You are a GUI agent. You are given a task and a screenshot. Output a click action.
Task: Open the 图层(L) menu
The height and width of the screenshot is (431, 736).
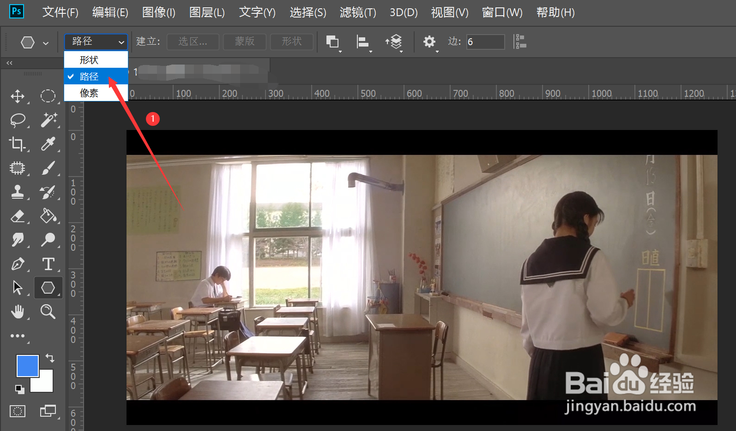pyautogui.click(x=207, y=12)
